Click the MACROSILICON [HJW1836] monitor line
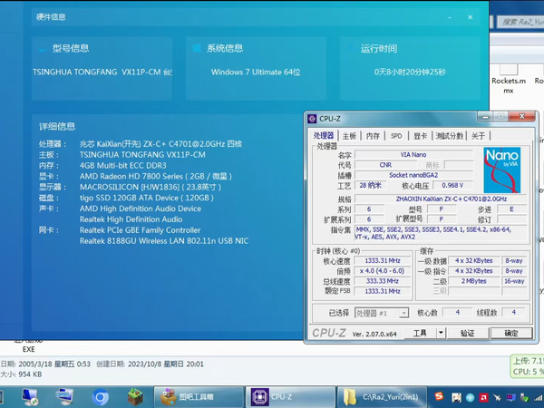 point(151,187)
